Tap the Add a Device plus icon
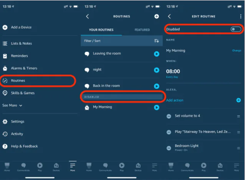Screen dimensions: 245x180 coord(5,27)
